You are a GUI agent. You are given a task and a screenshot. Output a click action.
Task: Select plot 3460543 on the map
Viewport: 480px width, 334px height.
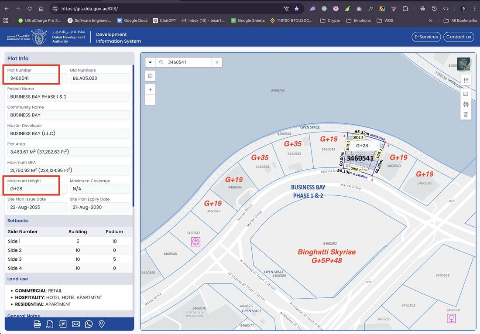click(x=294, y=154)
